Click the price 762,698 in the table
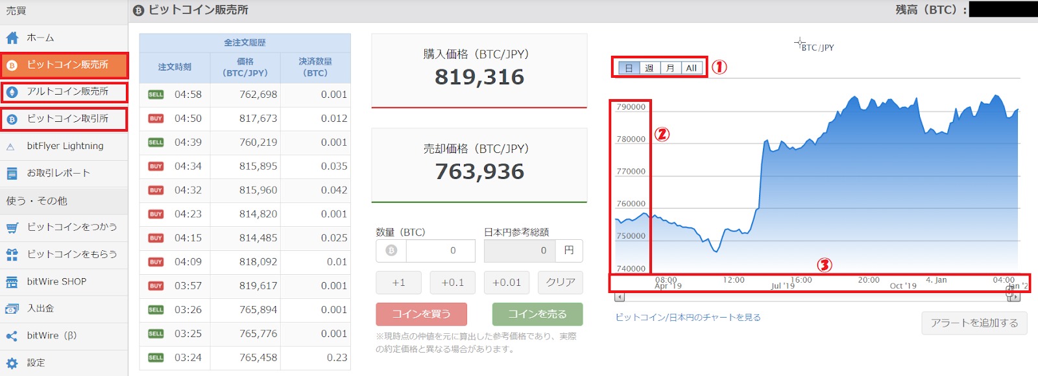This screenshot has height=376, width=1038. [x=258, y=95]
